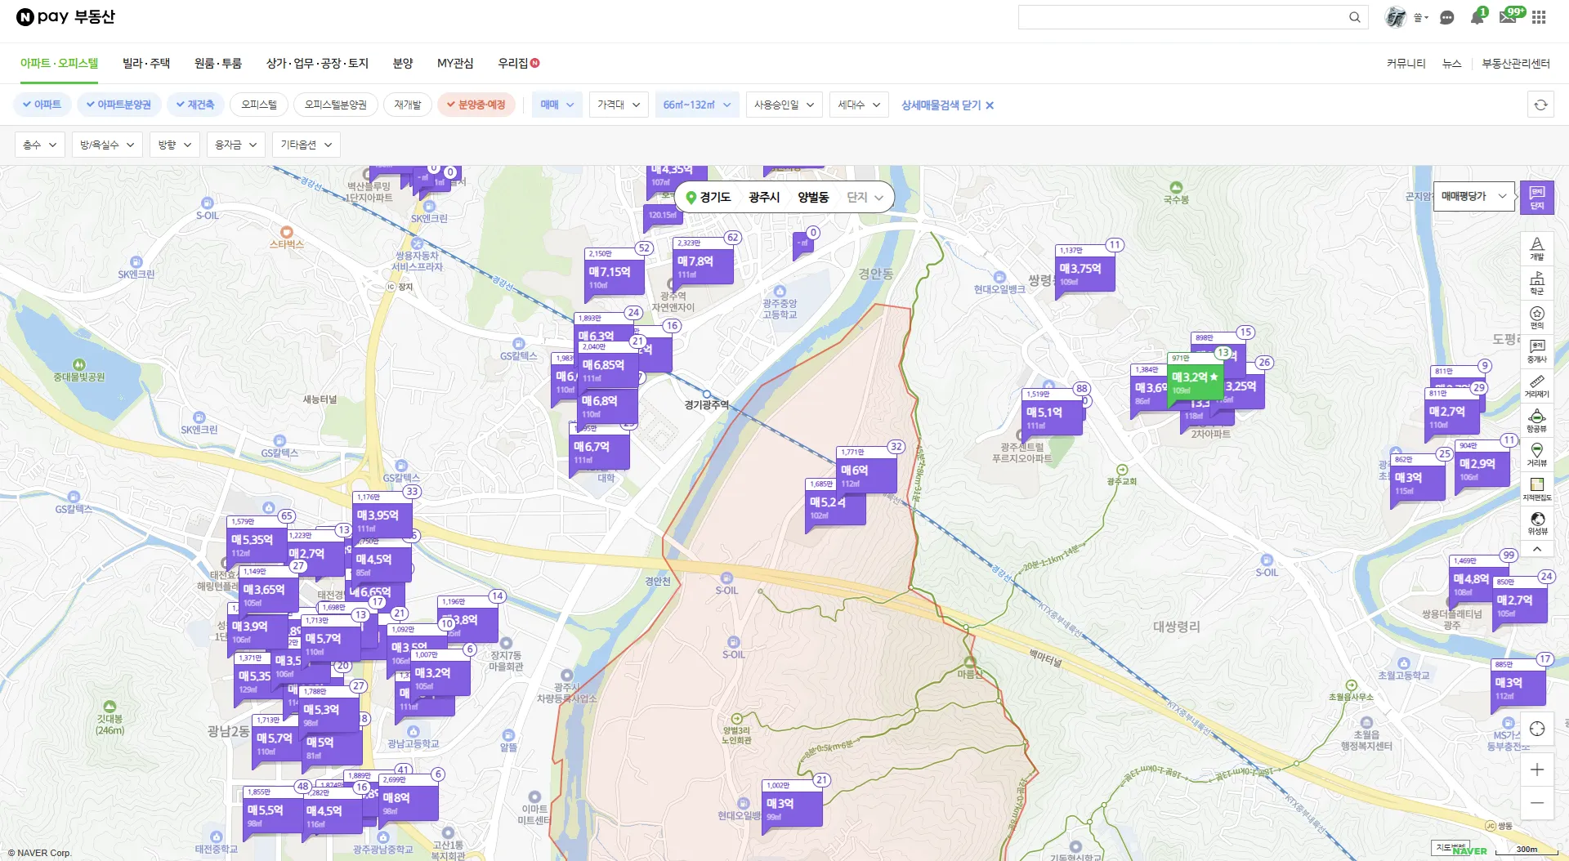Click the filter reset refresh icon

tap(1540, 105)
